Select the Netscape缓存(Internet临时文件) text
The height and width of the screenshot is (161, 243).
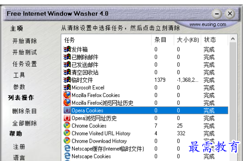point(108,148)
